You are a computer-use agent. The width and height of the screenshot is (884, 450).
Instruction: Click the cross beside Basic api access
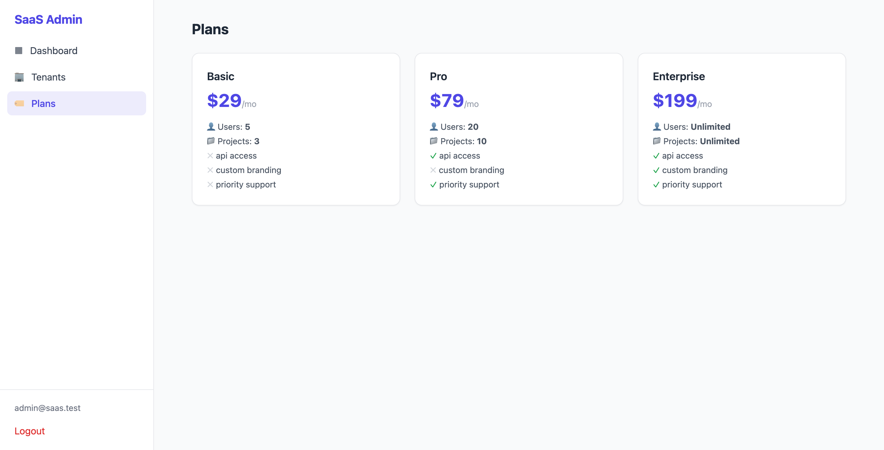(210, 156)
